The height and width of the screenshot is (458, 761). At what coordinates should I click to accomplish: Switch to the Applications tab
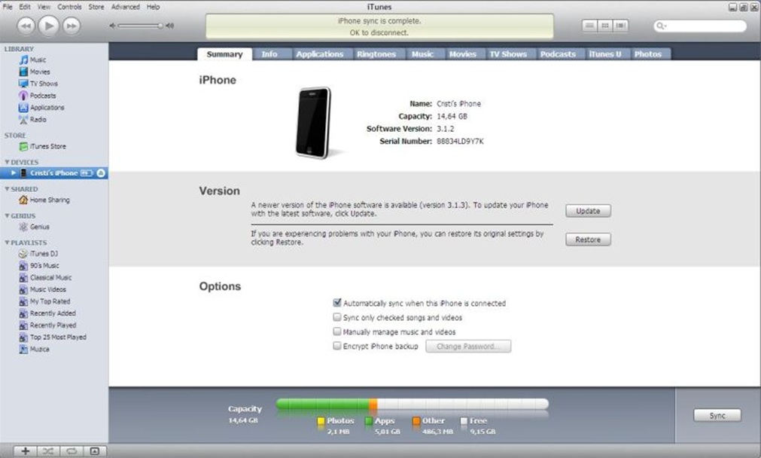pos(319,54)
